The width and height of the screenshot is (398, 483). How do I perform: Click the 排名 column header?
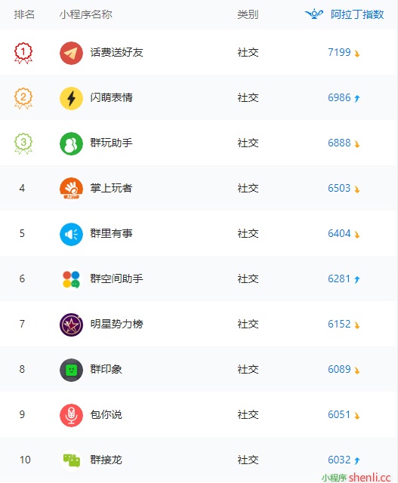24,14
